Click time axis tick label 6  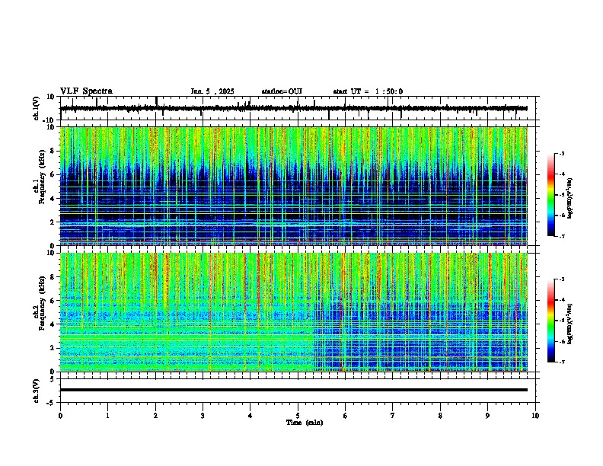346,416
